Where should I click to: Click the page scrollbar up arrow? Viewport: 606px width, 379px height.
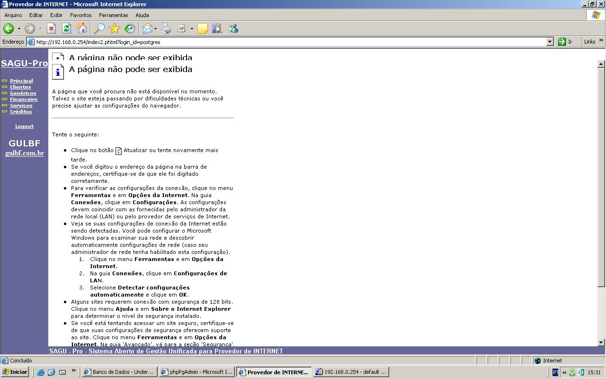point(601,63)
